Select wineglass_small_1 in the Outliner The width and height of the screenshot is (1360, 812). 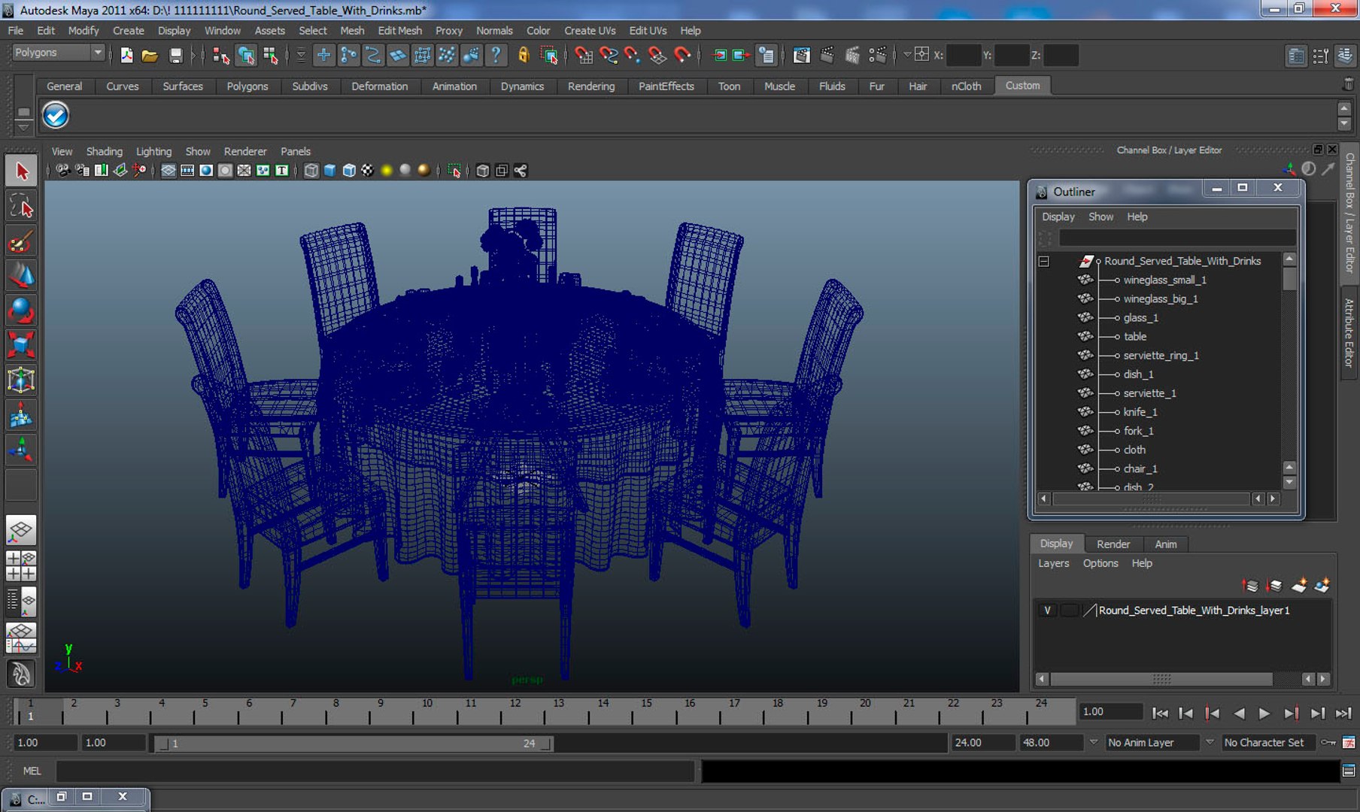click(1164, 280)
